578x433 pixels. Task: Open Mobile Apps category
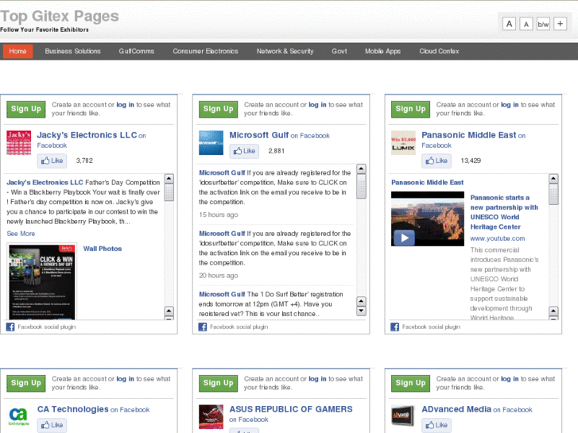[382, 51]
